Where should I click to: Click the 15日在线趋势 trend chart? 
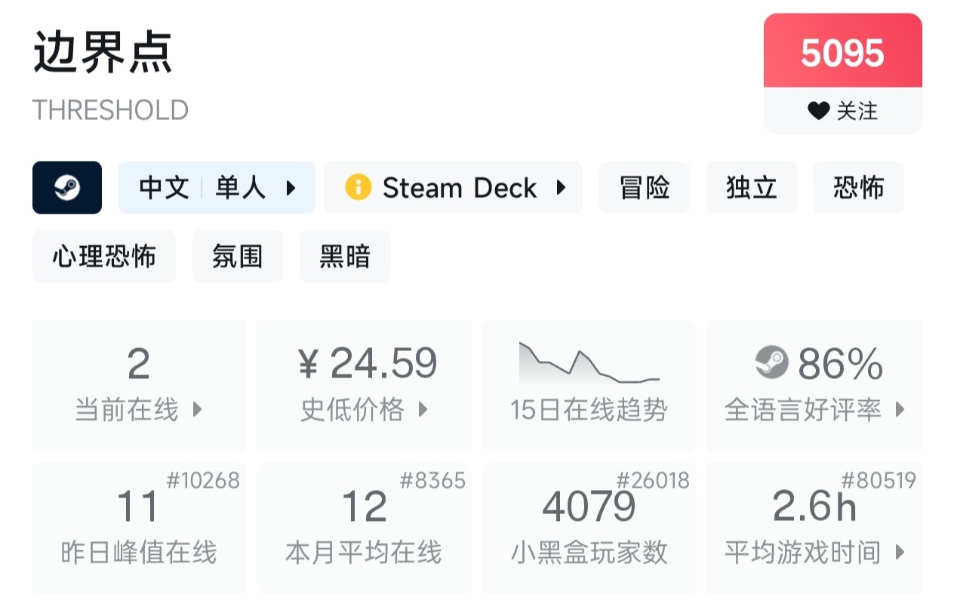(589, 363)
